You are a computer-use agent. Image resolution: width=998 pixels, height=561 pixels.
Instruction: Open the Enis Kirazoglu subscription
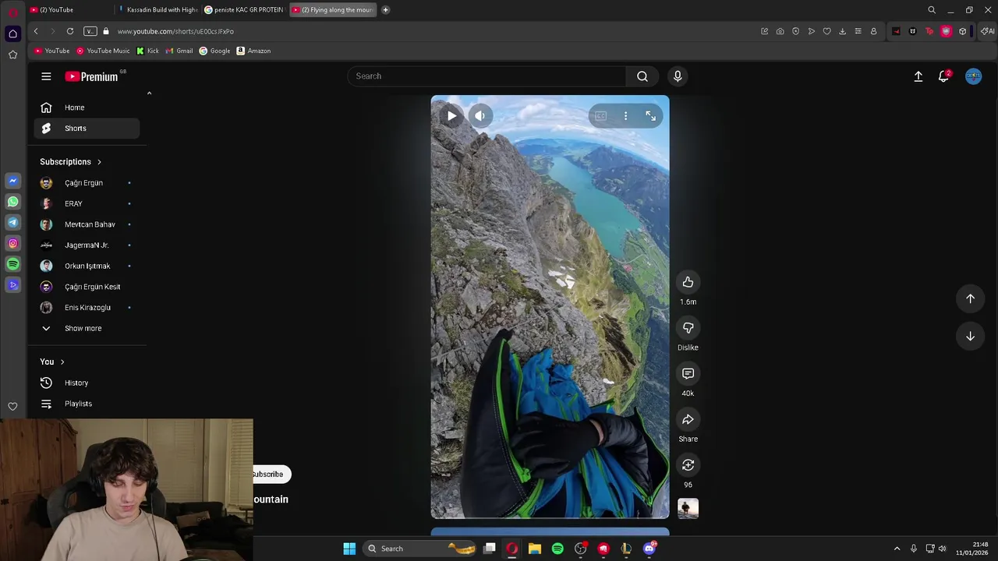[x=87, y=308]
